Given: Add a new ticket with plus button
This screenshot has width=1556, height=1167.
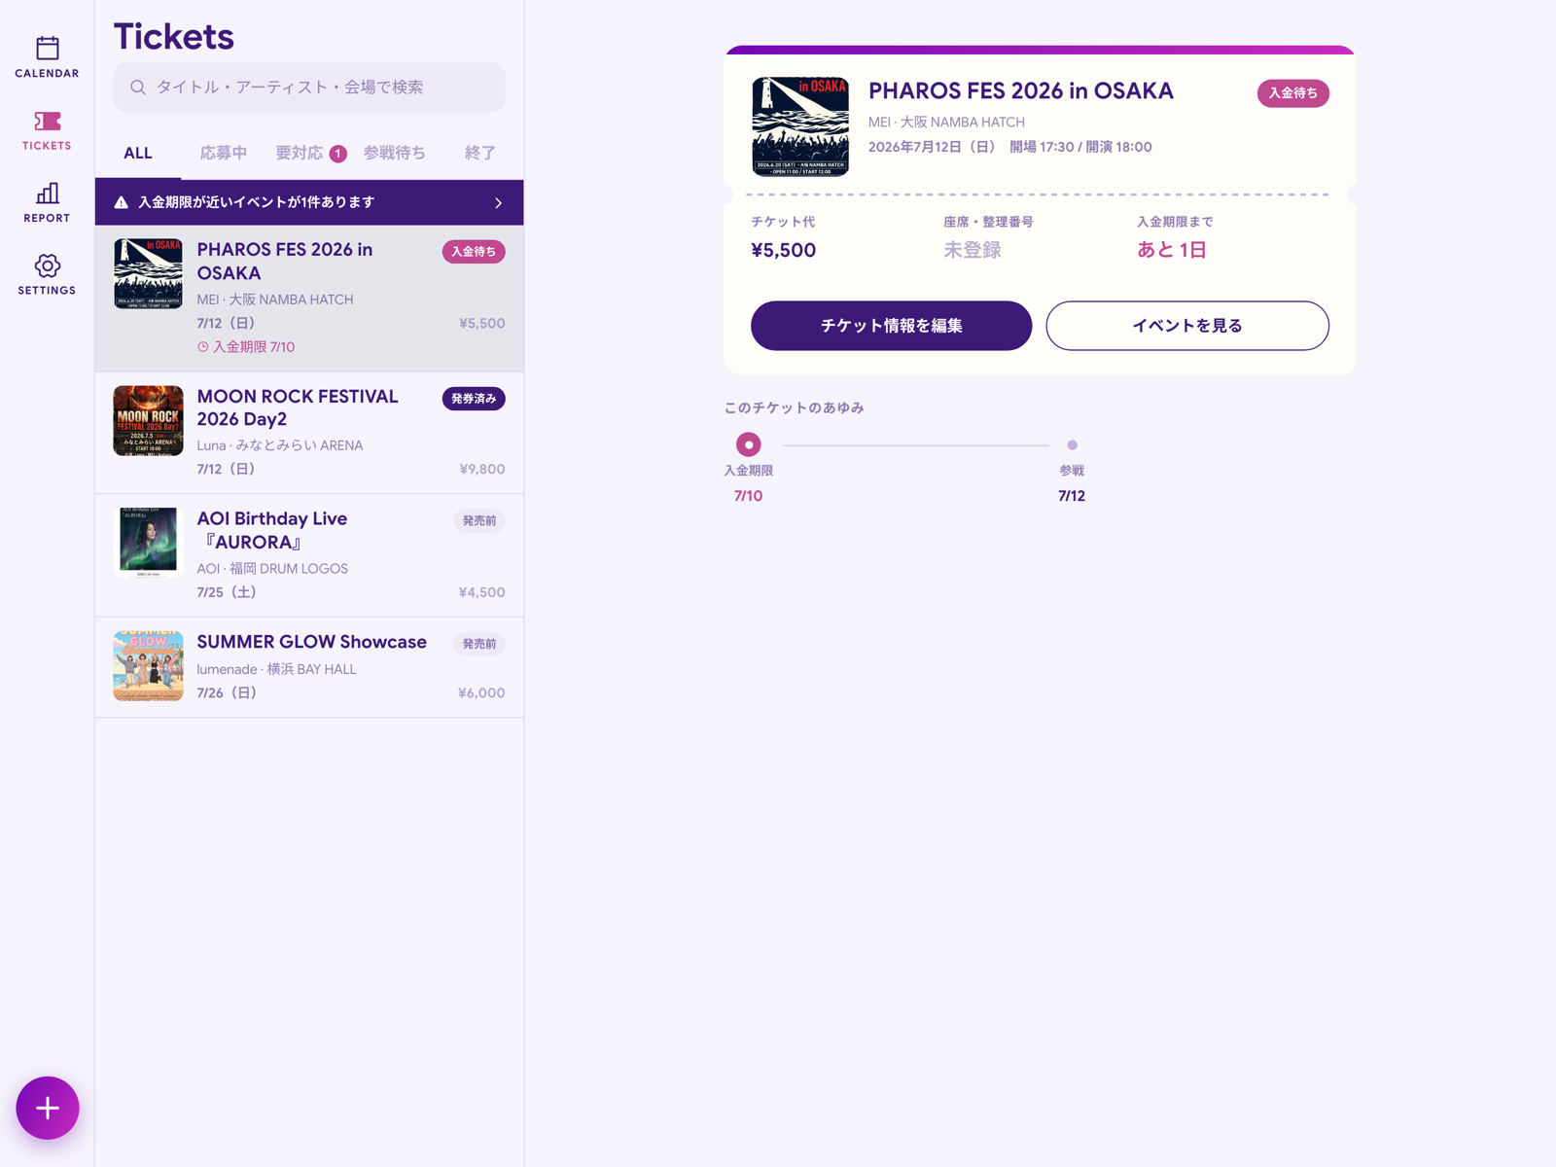Looking at the screenshot, I should click(48, 1108).
